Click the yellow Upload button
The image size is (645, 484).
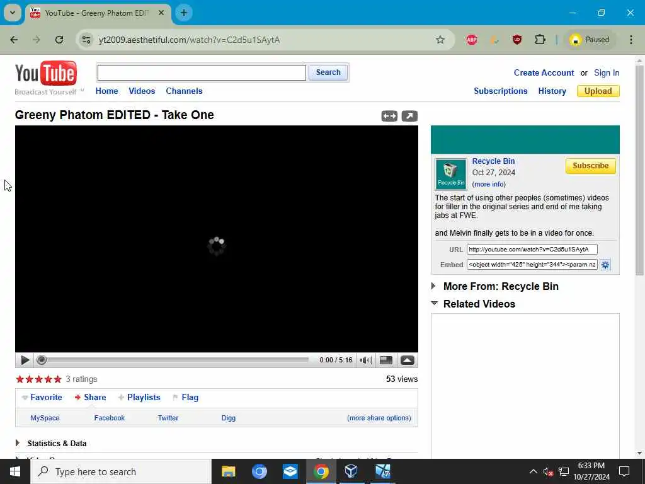598,91
